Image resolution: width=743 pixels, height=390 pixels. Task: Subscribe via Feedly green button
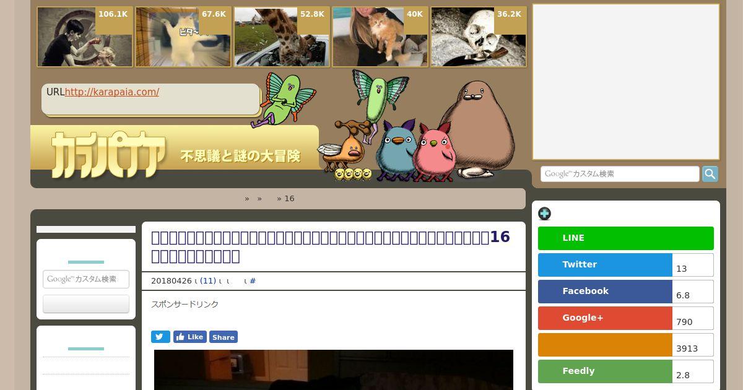click(605, 371)
